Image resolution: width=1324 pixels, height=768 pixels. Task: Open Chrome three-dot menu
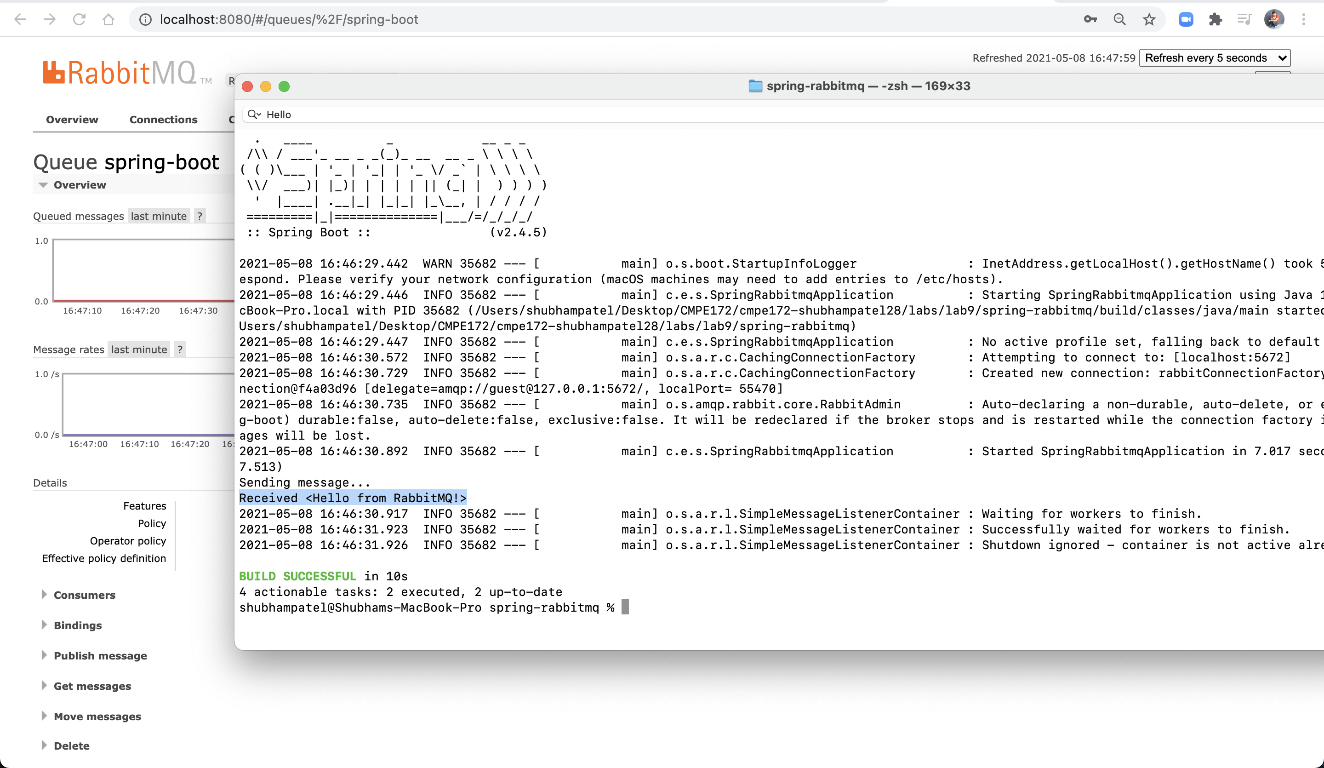[1303, 19]
